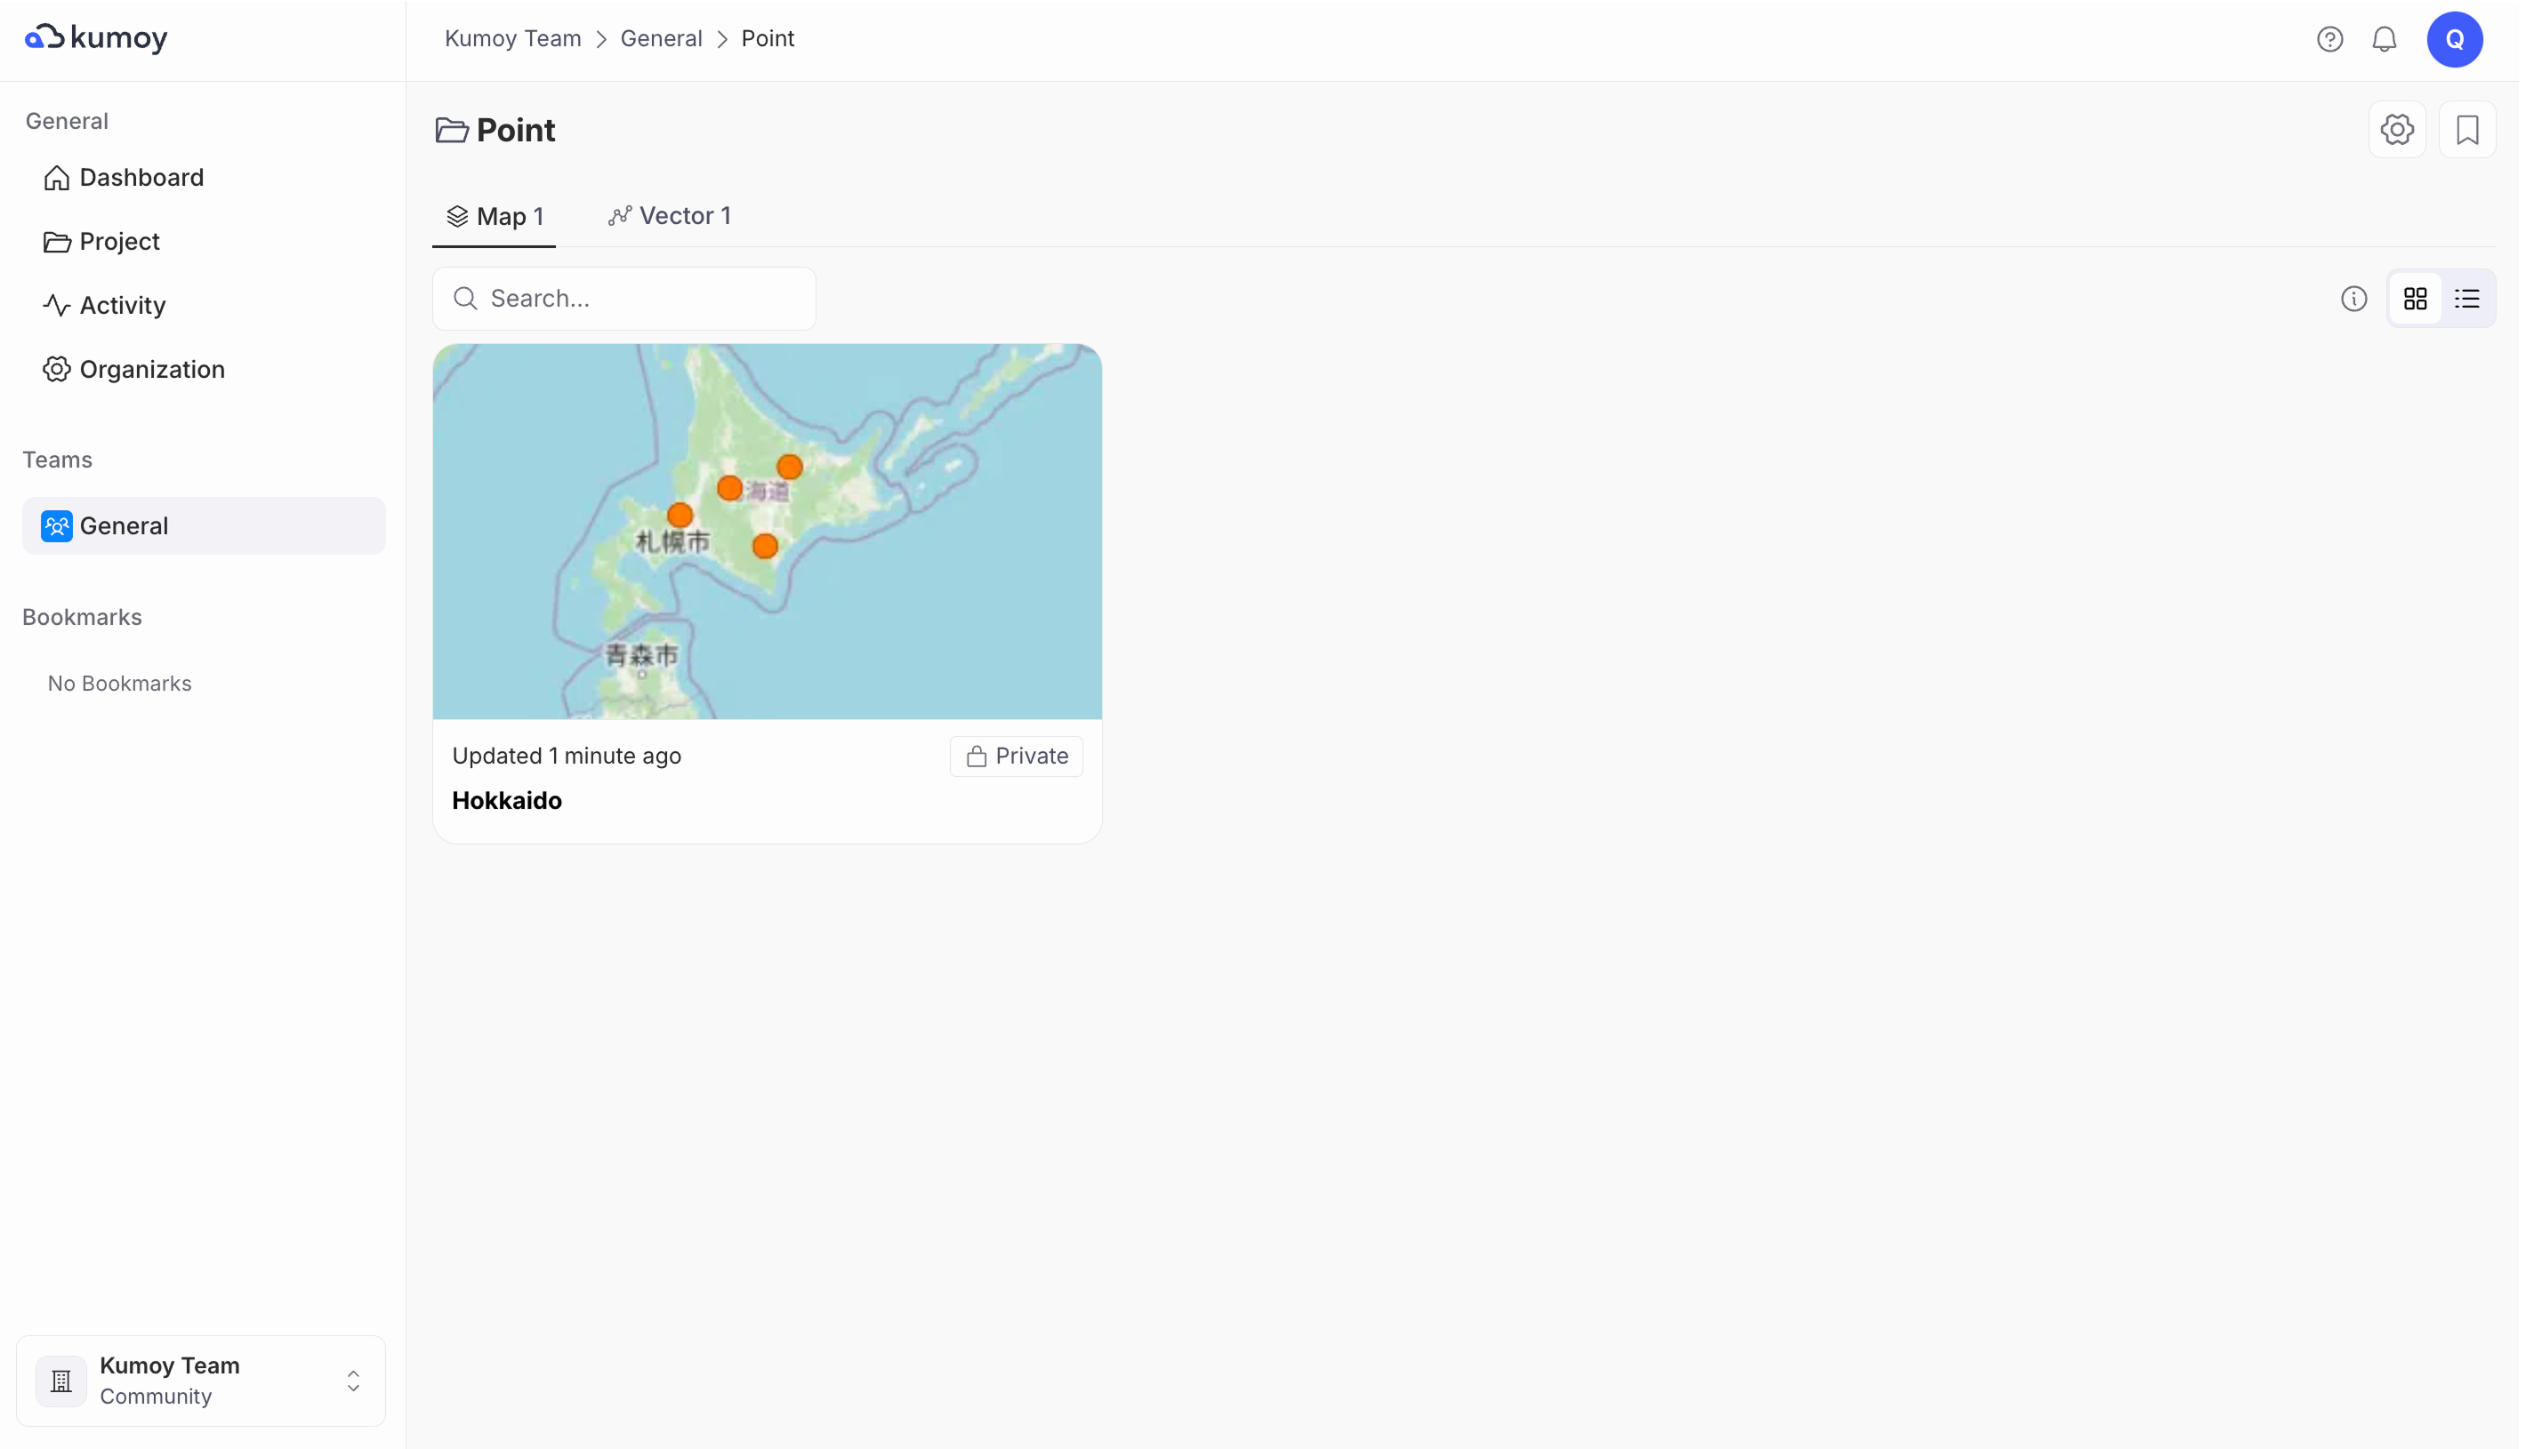
Task: Open the Dashboard from the sidebar
Action: click(x=141, y=177)
